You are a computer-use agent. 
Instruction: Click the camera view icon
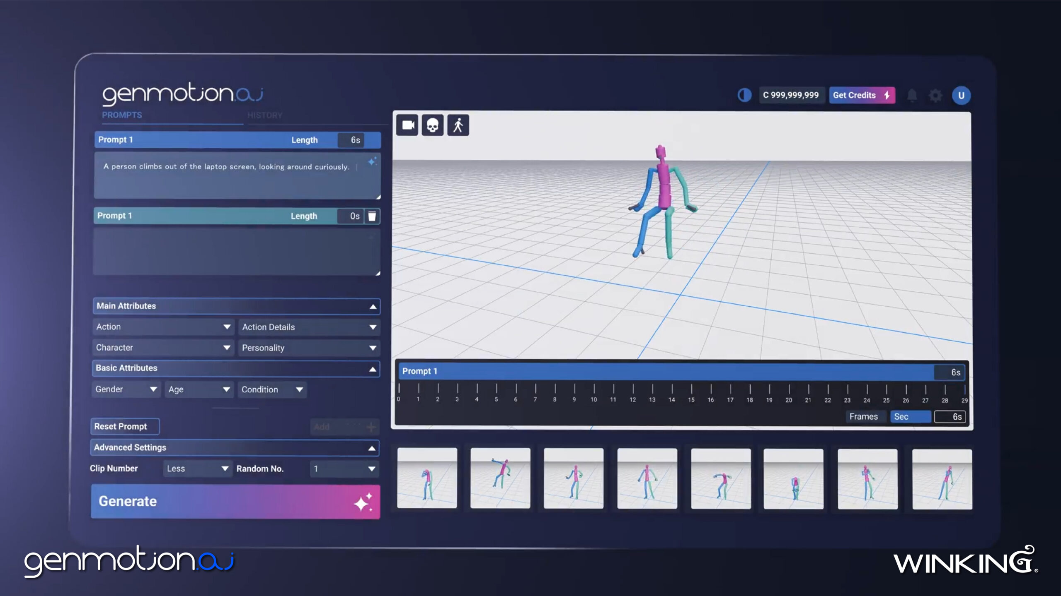[407, 125]
